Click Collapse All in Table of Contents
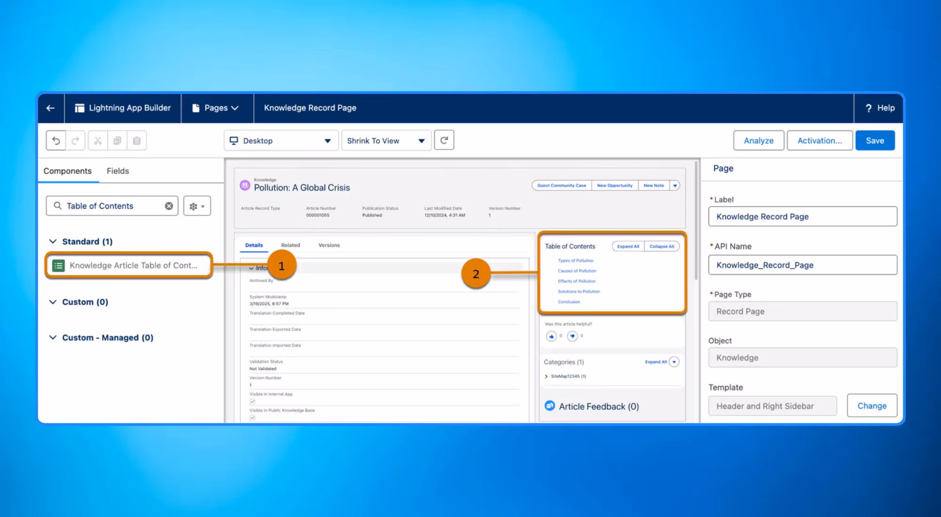This screenshot has width=941, height=517. 662,246
